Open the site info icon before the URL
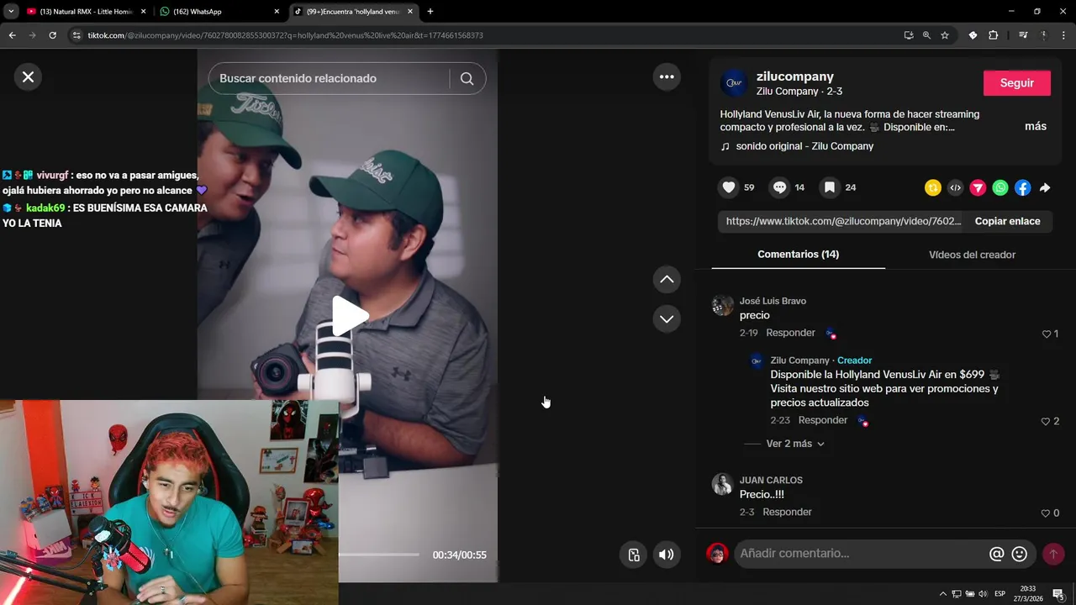This screenshot has height=605, width=1076. 76,35
